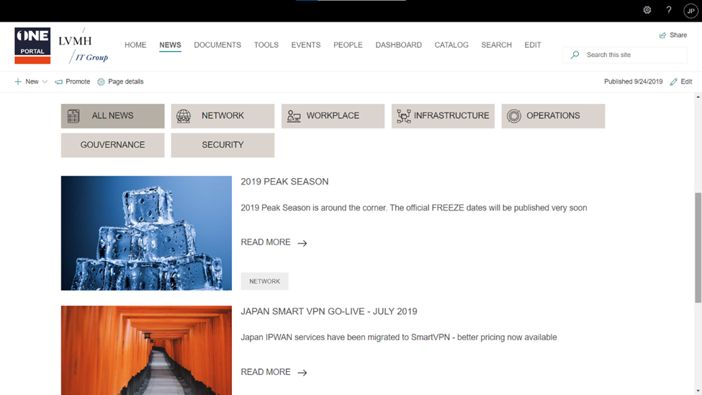This screenshot has height=395, width=702.
Task: Open the JAPAN SMART VPN GO-LIVE headline
Action: point(329,311)
